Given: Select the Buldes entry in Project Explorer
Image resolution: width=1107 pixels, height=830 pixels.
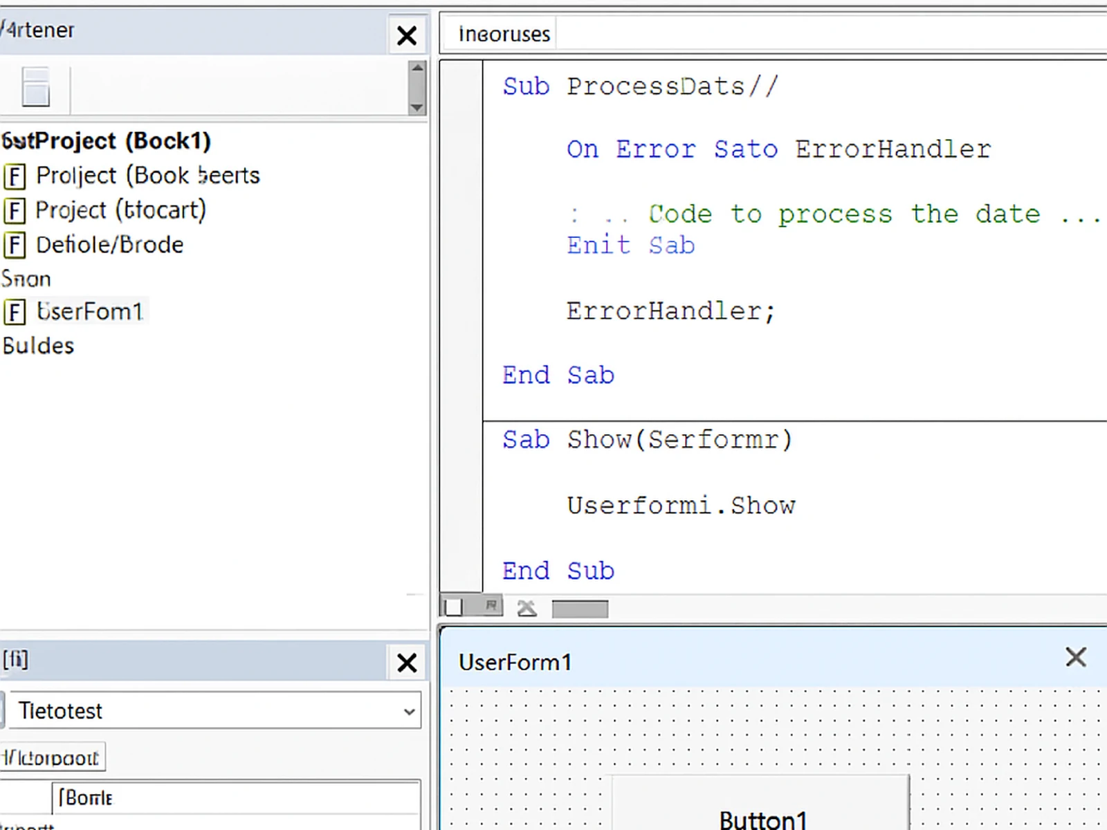Looking at the screenshot, I should coord(38,345).
